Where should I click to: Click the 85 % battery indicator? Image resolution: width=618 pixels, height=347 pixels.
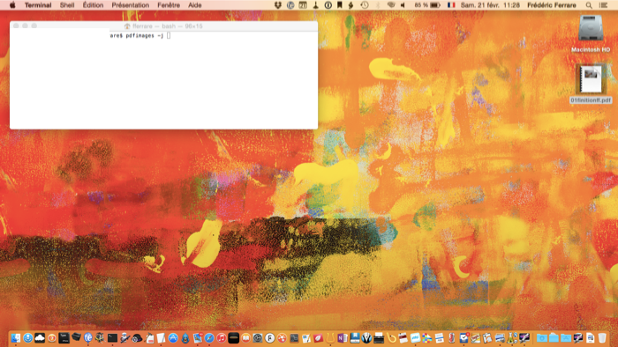[427, 5]
